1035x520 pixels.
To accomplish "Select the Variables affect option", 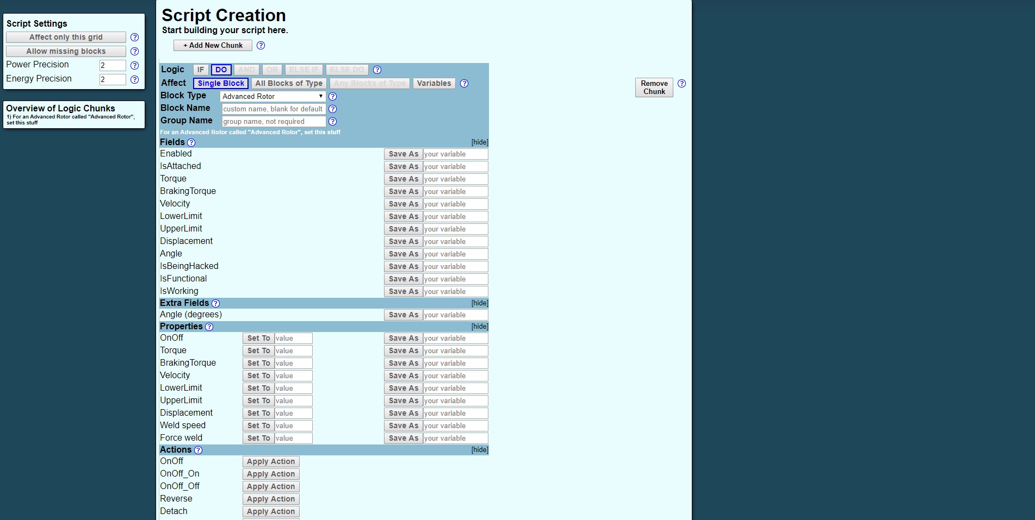I will pos(433,84).
